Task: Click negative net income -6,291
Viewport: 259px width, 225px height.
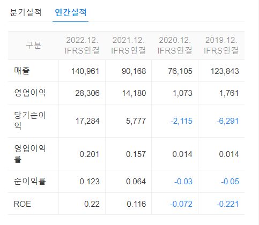Action: 228,121
